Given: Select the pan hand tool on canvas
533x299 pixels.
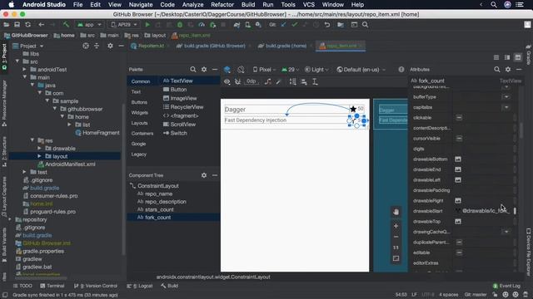Looking at the screenshot, I should coord(396,213).
